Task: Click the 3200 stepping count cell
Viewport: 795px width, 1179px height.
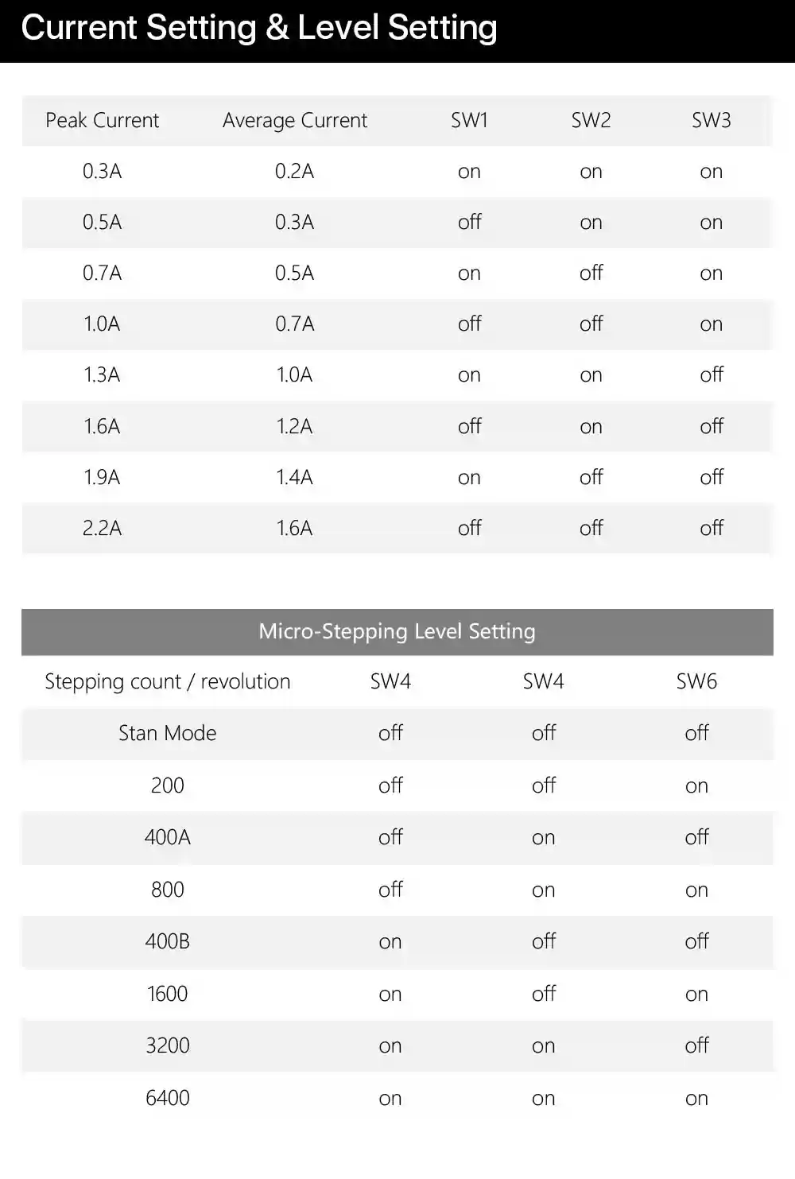Action: pyautogui.click(x=168, y=1045)
